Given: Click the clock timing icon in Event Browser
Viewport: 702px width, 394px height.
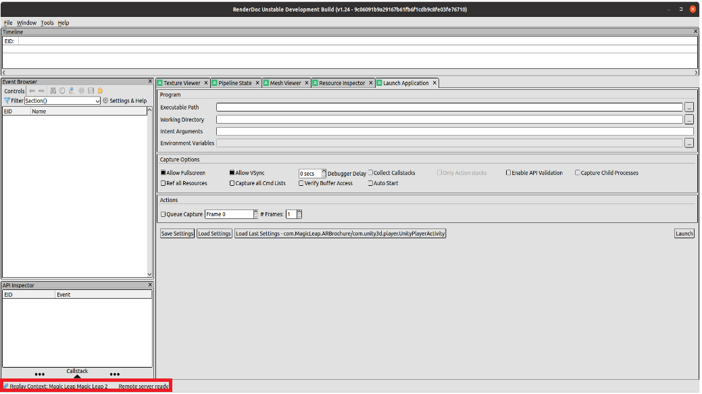Looking at the screenshot, I should (x=61, y=91).
